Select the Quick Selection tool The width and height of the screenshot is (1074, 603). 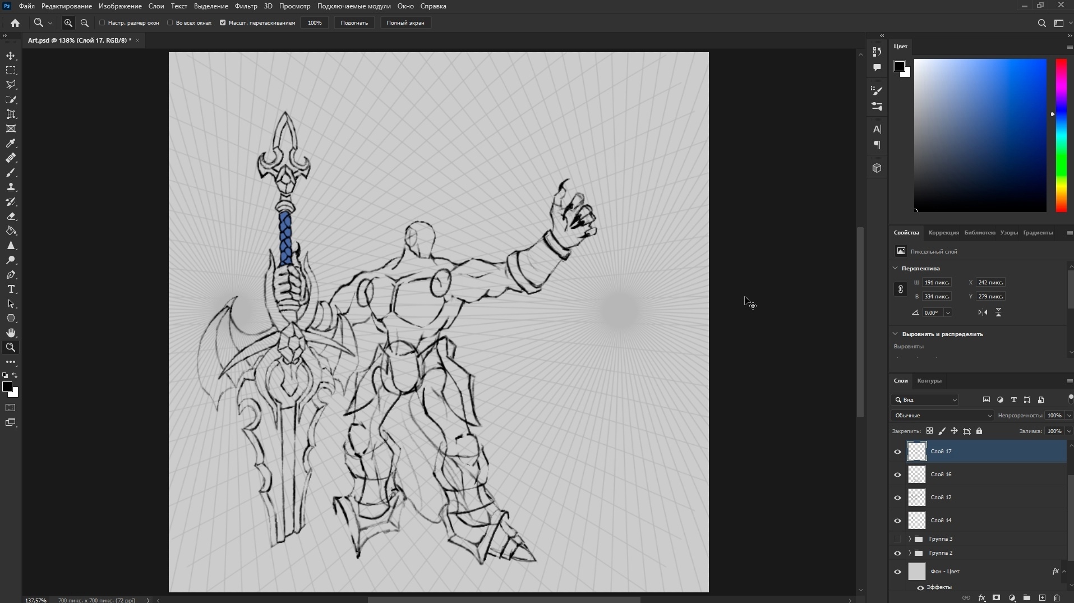click(11, 99)
